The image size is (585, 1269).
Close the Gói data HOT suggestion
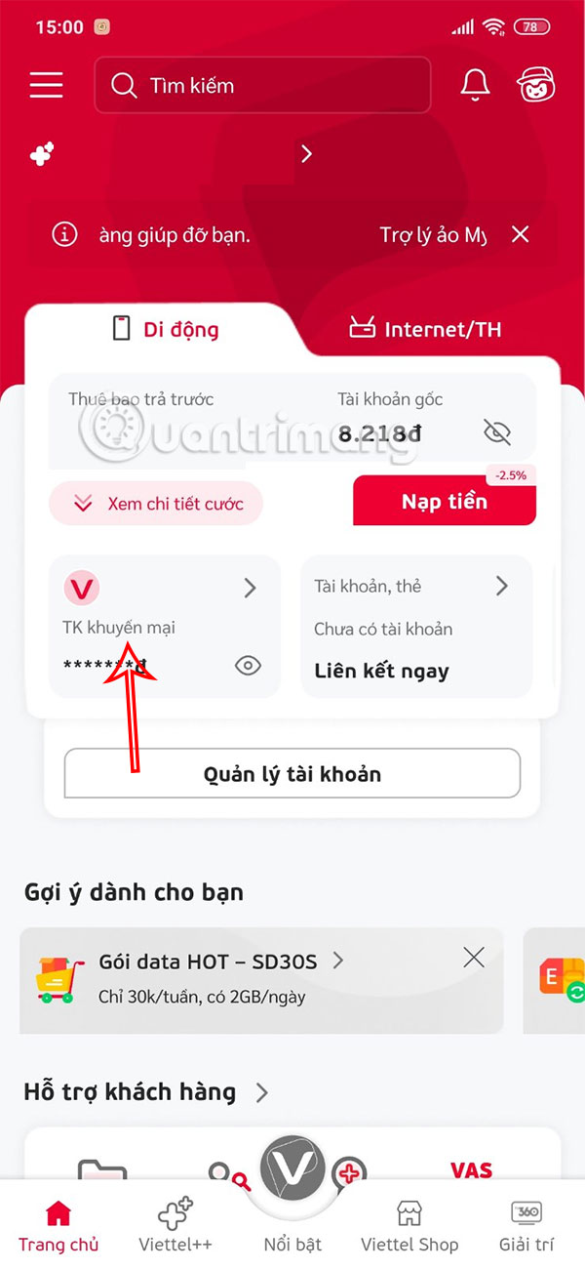[x=474, y=958]
